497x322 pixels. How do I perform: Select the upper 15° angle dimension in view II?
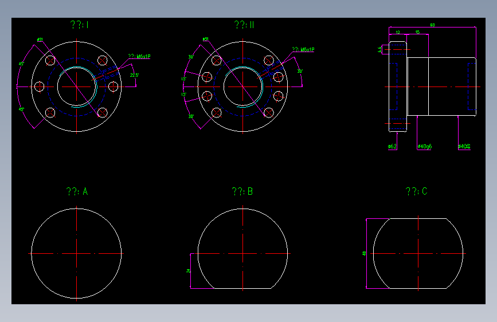click(184, 79)
